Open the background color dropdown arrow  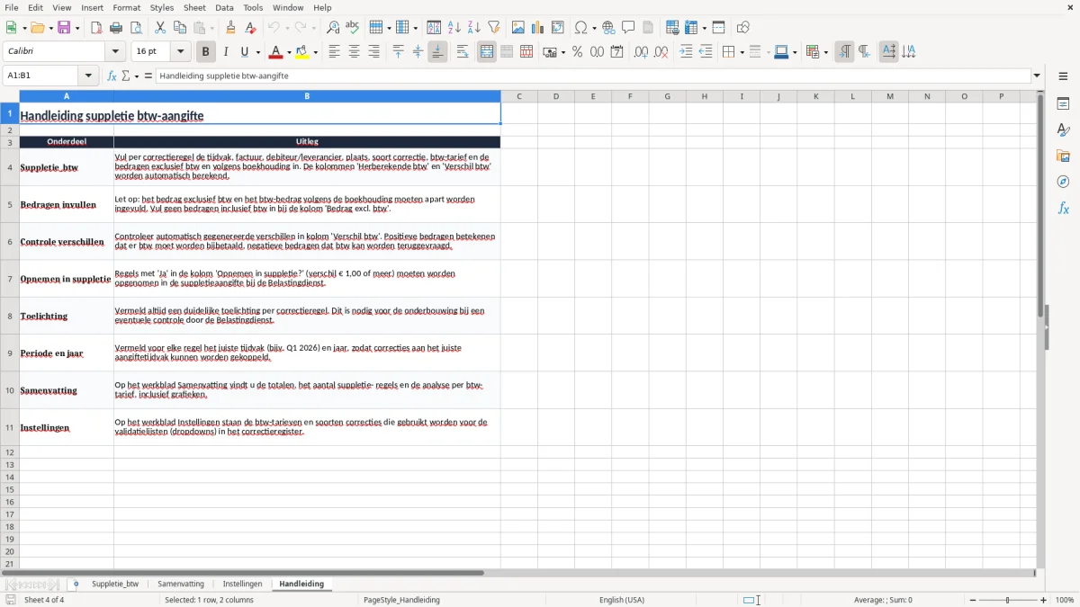[315, 52]
